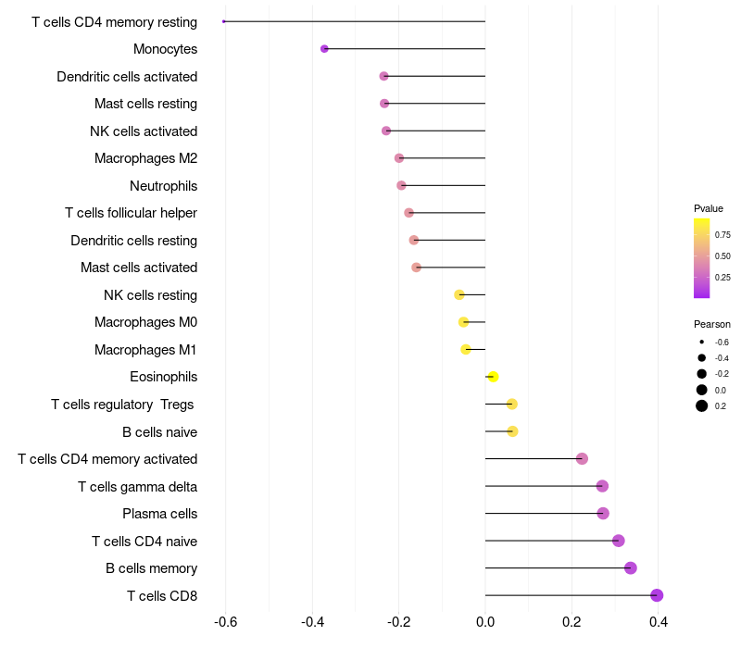This screenshot has width=741, height=648.
Task: Select the Plasma cells data point
Action: pyautogui.click(x=603, y=513)
